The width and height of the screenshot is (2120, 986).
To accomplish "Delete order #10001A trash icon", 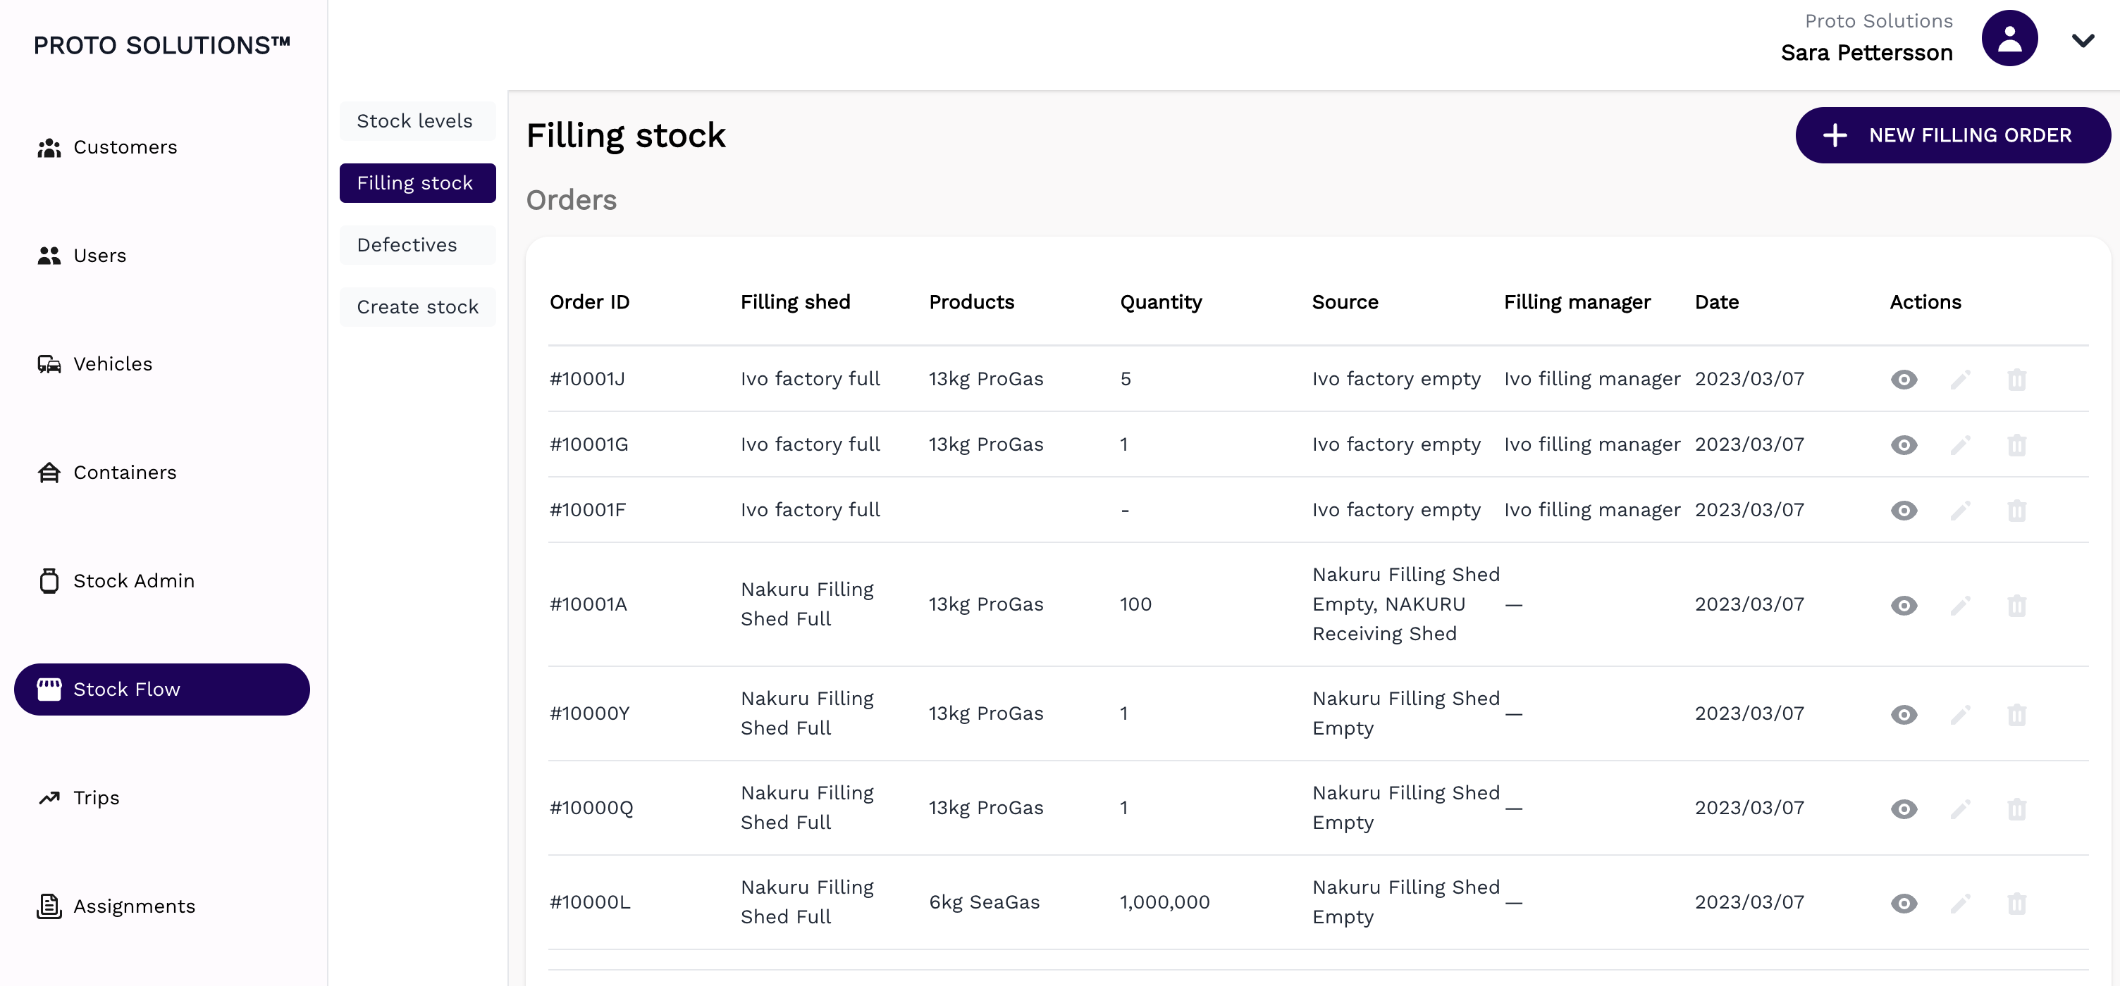I will [2016, 605].
